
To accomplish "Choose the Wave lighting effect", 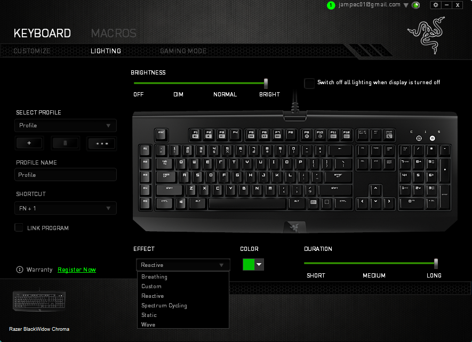I will tap(148, 324).
